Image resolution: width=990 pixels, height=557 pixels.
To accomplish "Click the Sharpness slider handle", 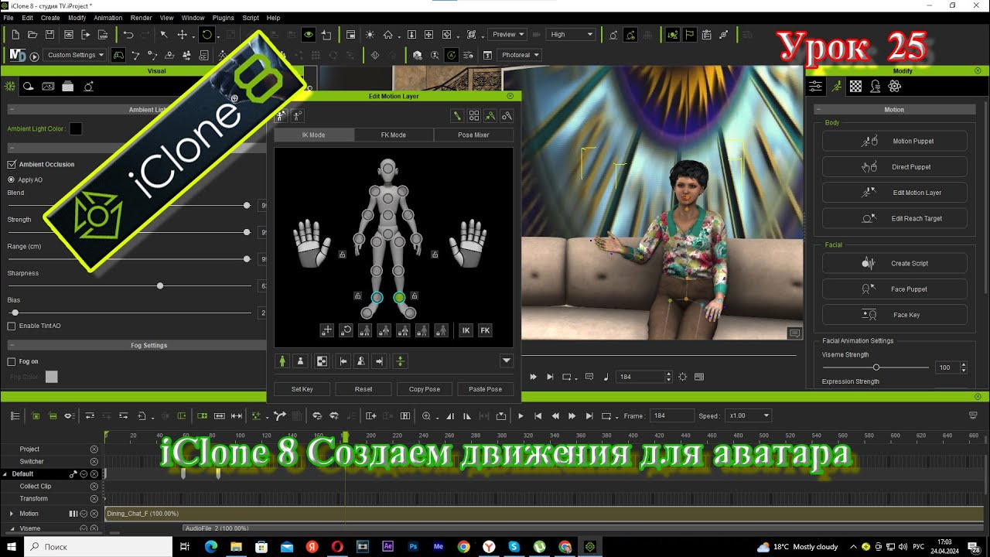I will (160, 286).
